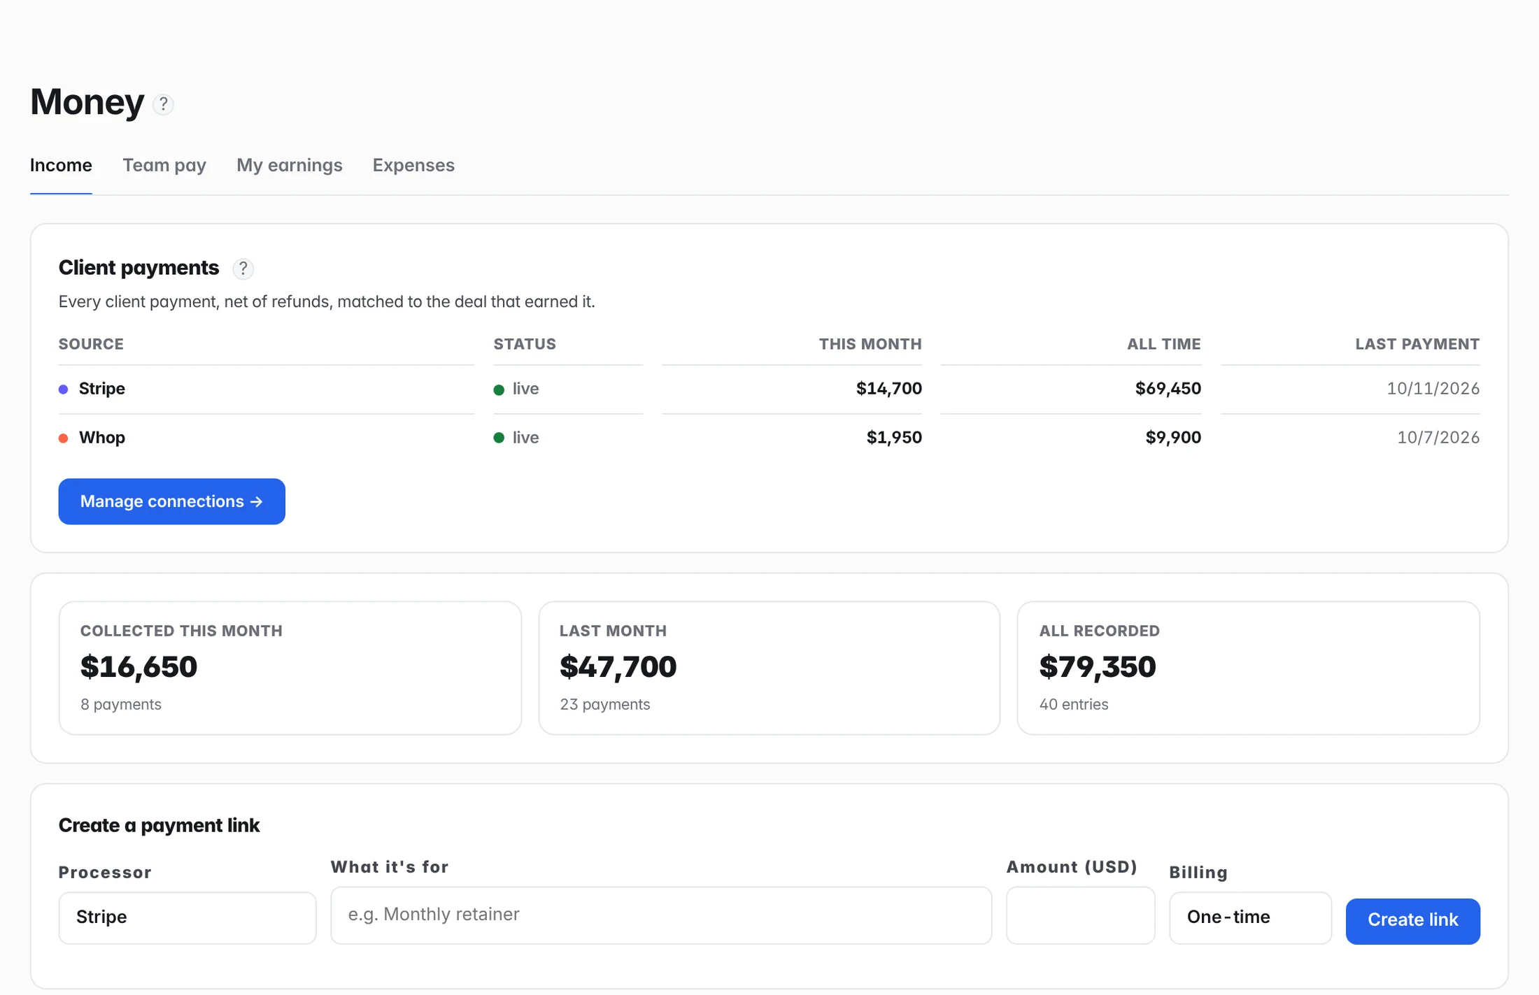Click the orange Whop source dot

pyautogui.click(x=64, y=438)
